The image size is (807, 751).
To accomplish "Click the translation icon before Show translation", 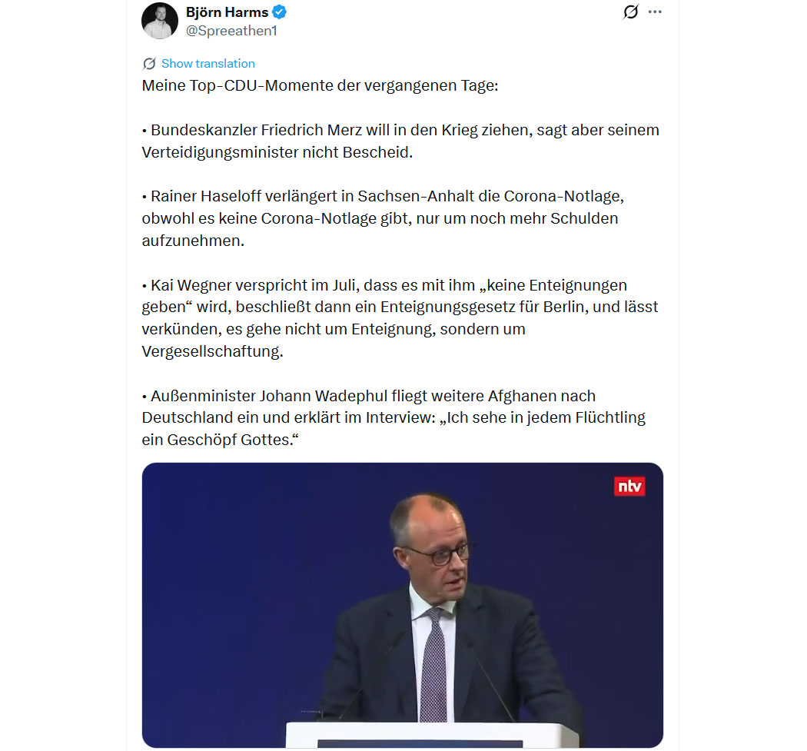I will (x=149, y=63).
